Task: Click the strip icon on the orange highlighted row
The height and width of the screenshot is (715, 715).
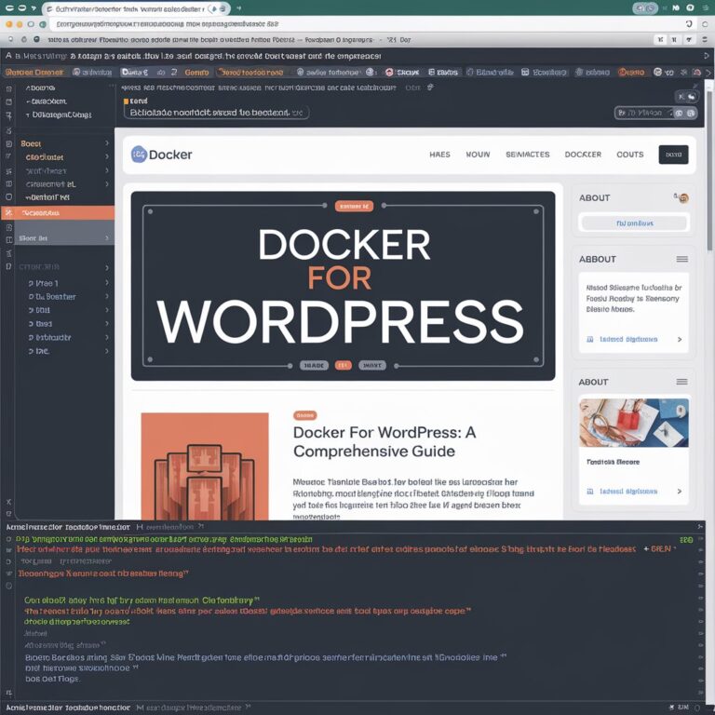Action: coord(8,212)
